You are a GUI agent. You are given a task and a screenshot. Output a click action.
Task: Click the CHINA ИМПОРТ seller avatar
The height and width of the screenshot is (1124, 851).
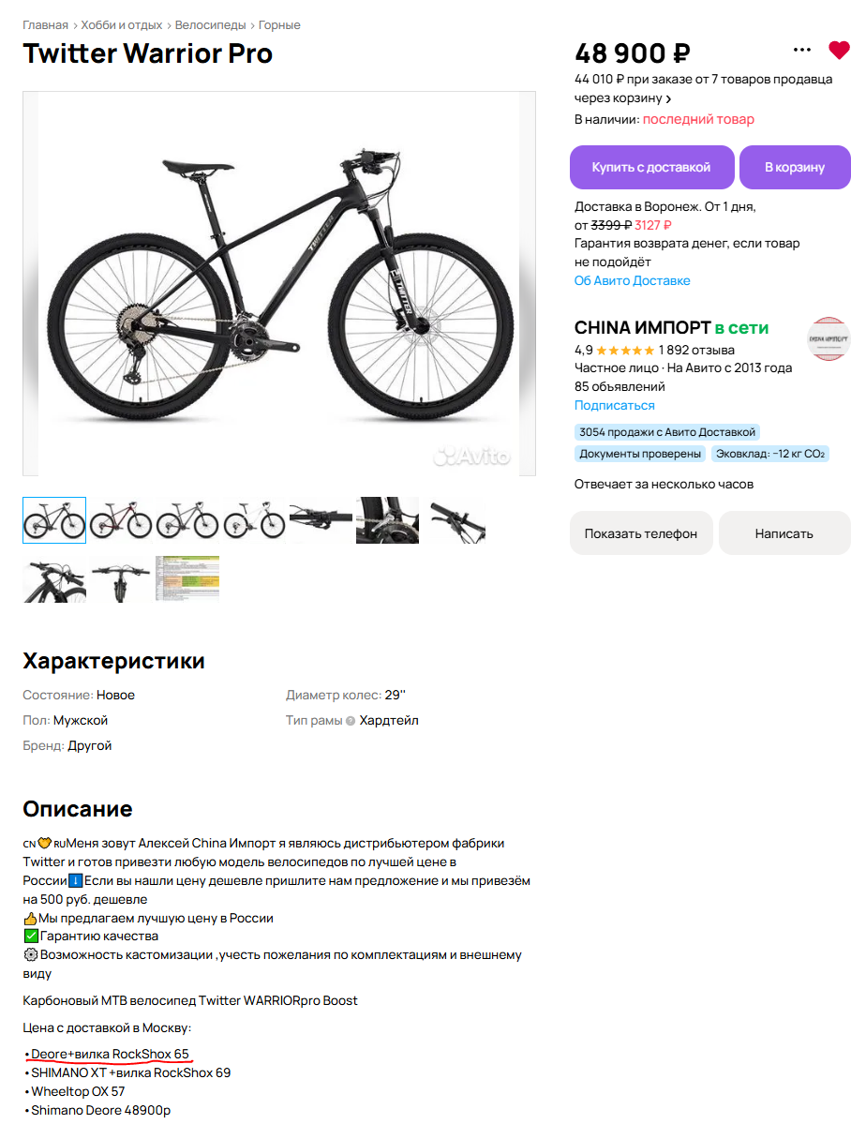[829, 338]
